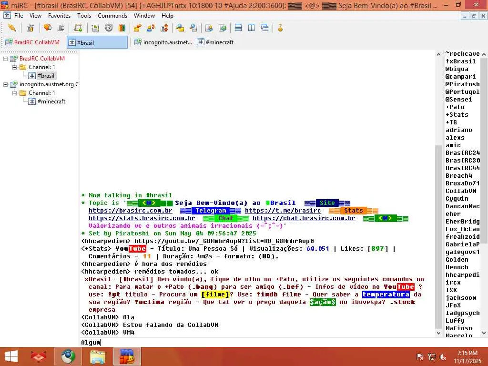The image size is (488, 366).
Task: Open the https://t.me/brasirc link
Action: (283, 211)
